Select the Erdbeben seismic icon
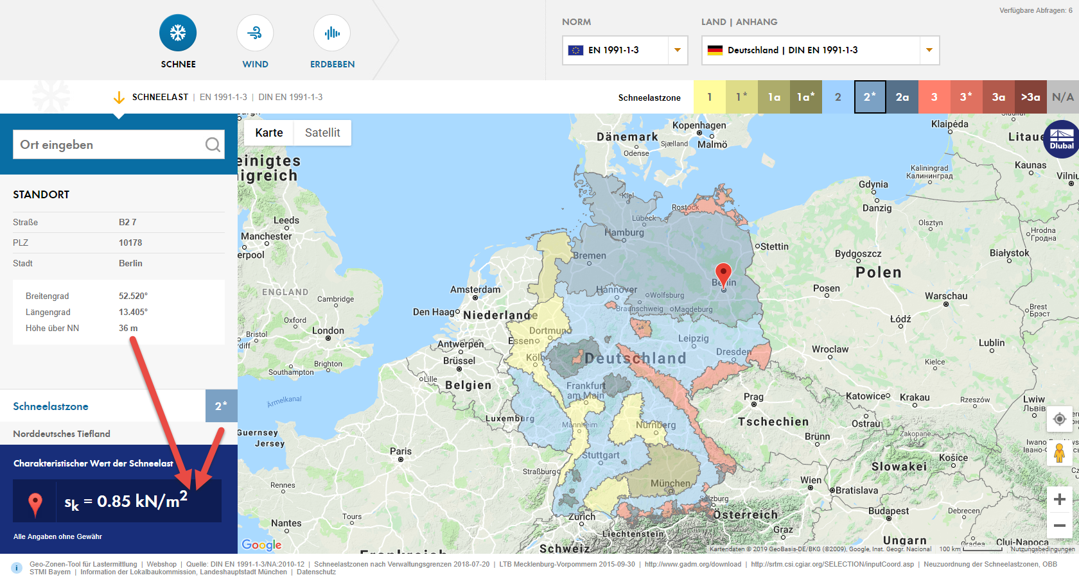 tap(332, 33)
